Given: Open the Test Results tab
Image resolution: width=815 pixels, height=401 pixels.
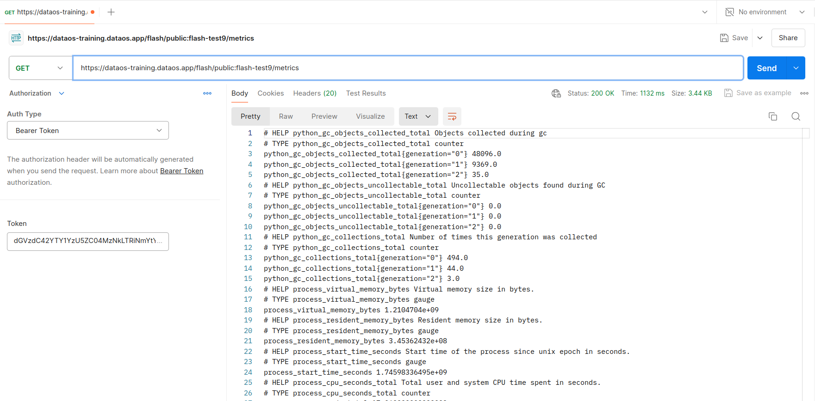Looking at the screenshot, I should [x=366, y=93].
